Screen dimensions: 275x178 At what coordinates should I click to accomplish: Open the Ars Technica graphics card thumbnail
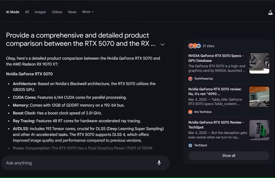pos(259,97)
